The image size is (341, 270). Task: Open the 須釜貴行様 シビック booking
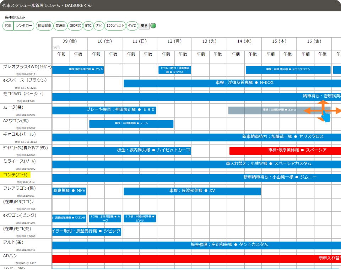tap(87, 232)
